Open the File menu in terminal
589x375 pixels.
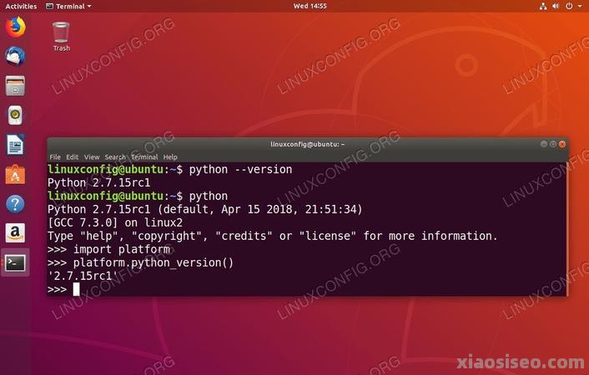point(55,157)
